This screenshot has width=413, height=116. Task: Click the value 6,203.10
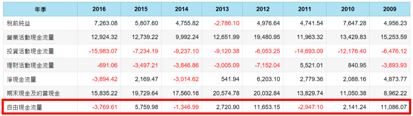point(268,79)
